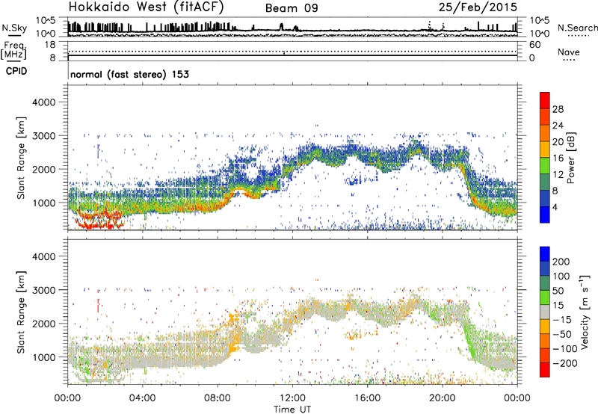Image resolution: width=598 pixels, height=414 pixels.
Task: Click the "Beam 09" label
Action: pos(292,8)
